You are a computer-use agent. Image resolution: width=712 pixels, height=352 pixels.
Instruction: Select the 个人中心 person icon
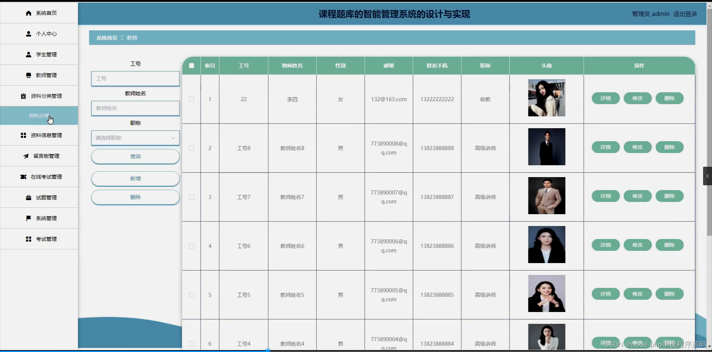(28, 34)
